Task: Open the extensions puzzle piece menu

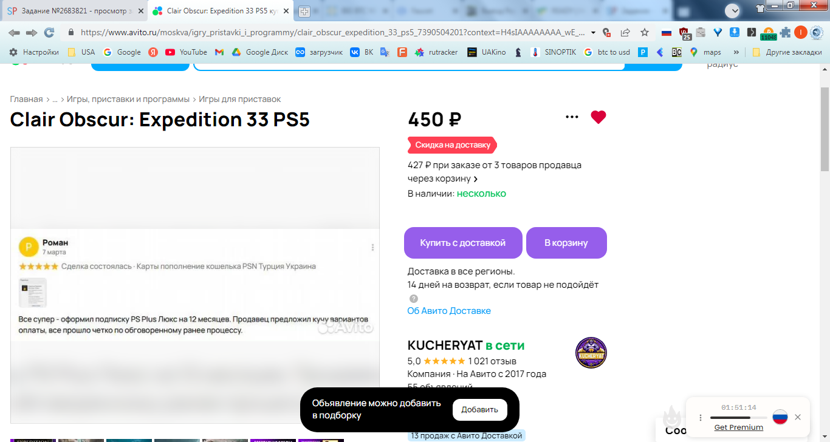Action: pyautogui.click(x=786, y=32)
